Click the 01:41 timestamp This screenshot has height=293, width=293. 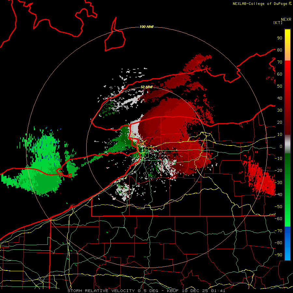click(218, 291)
